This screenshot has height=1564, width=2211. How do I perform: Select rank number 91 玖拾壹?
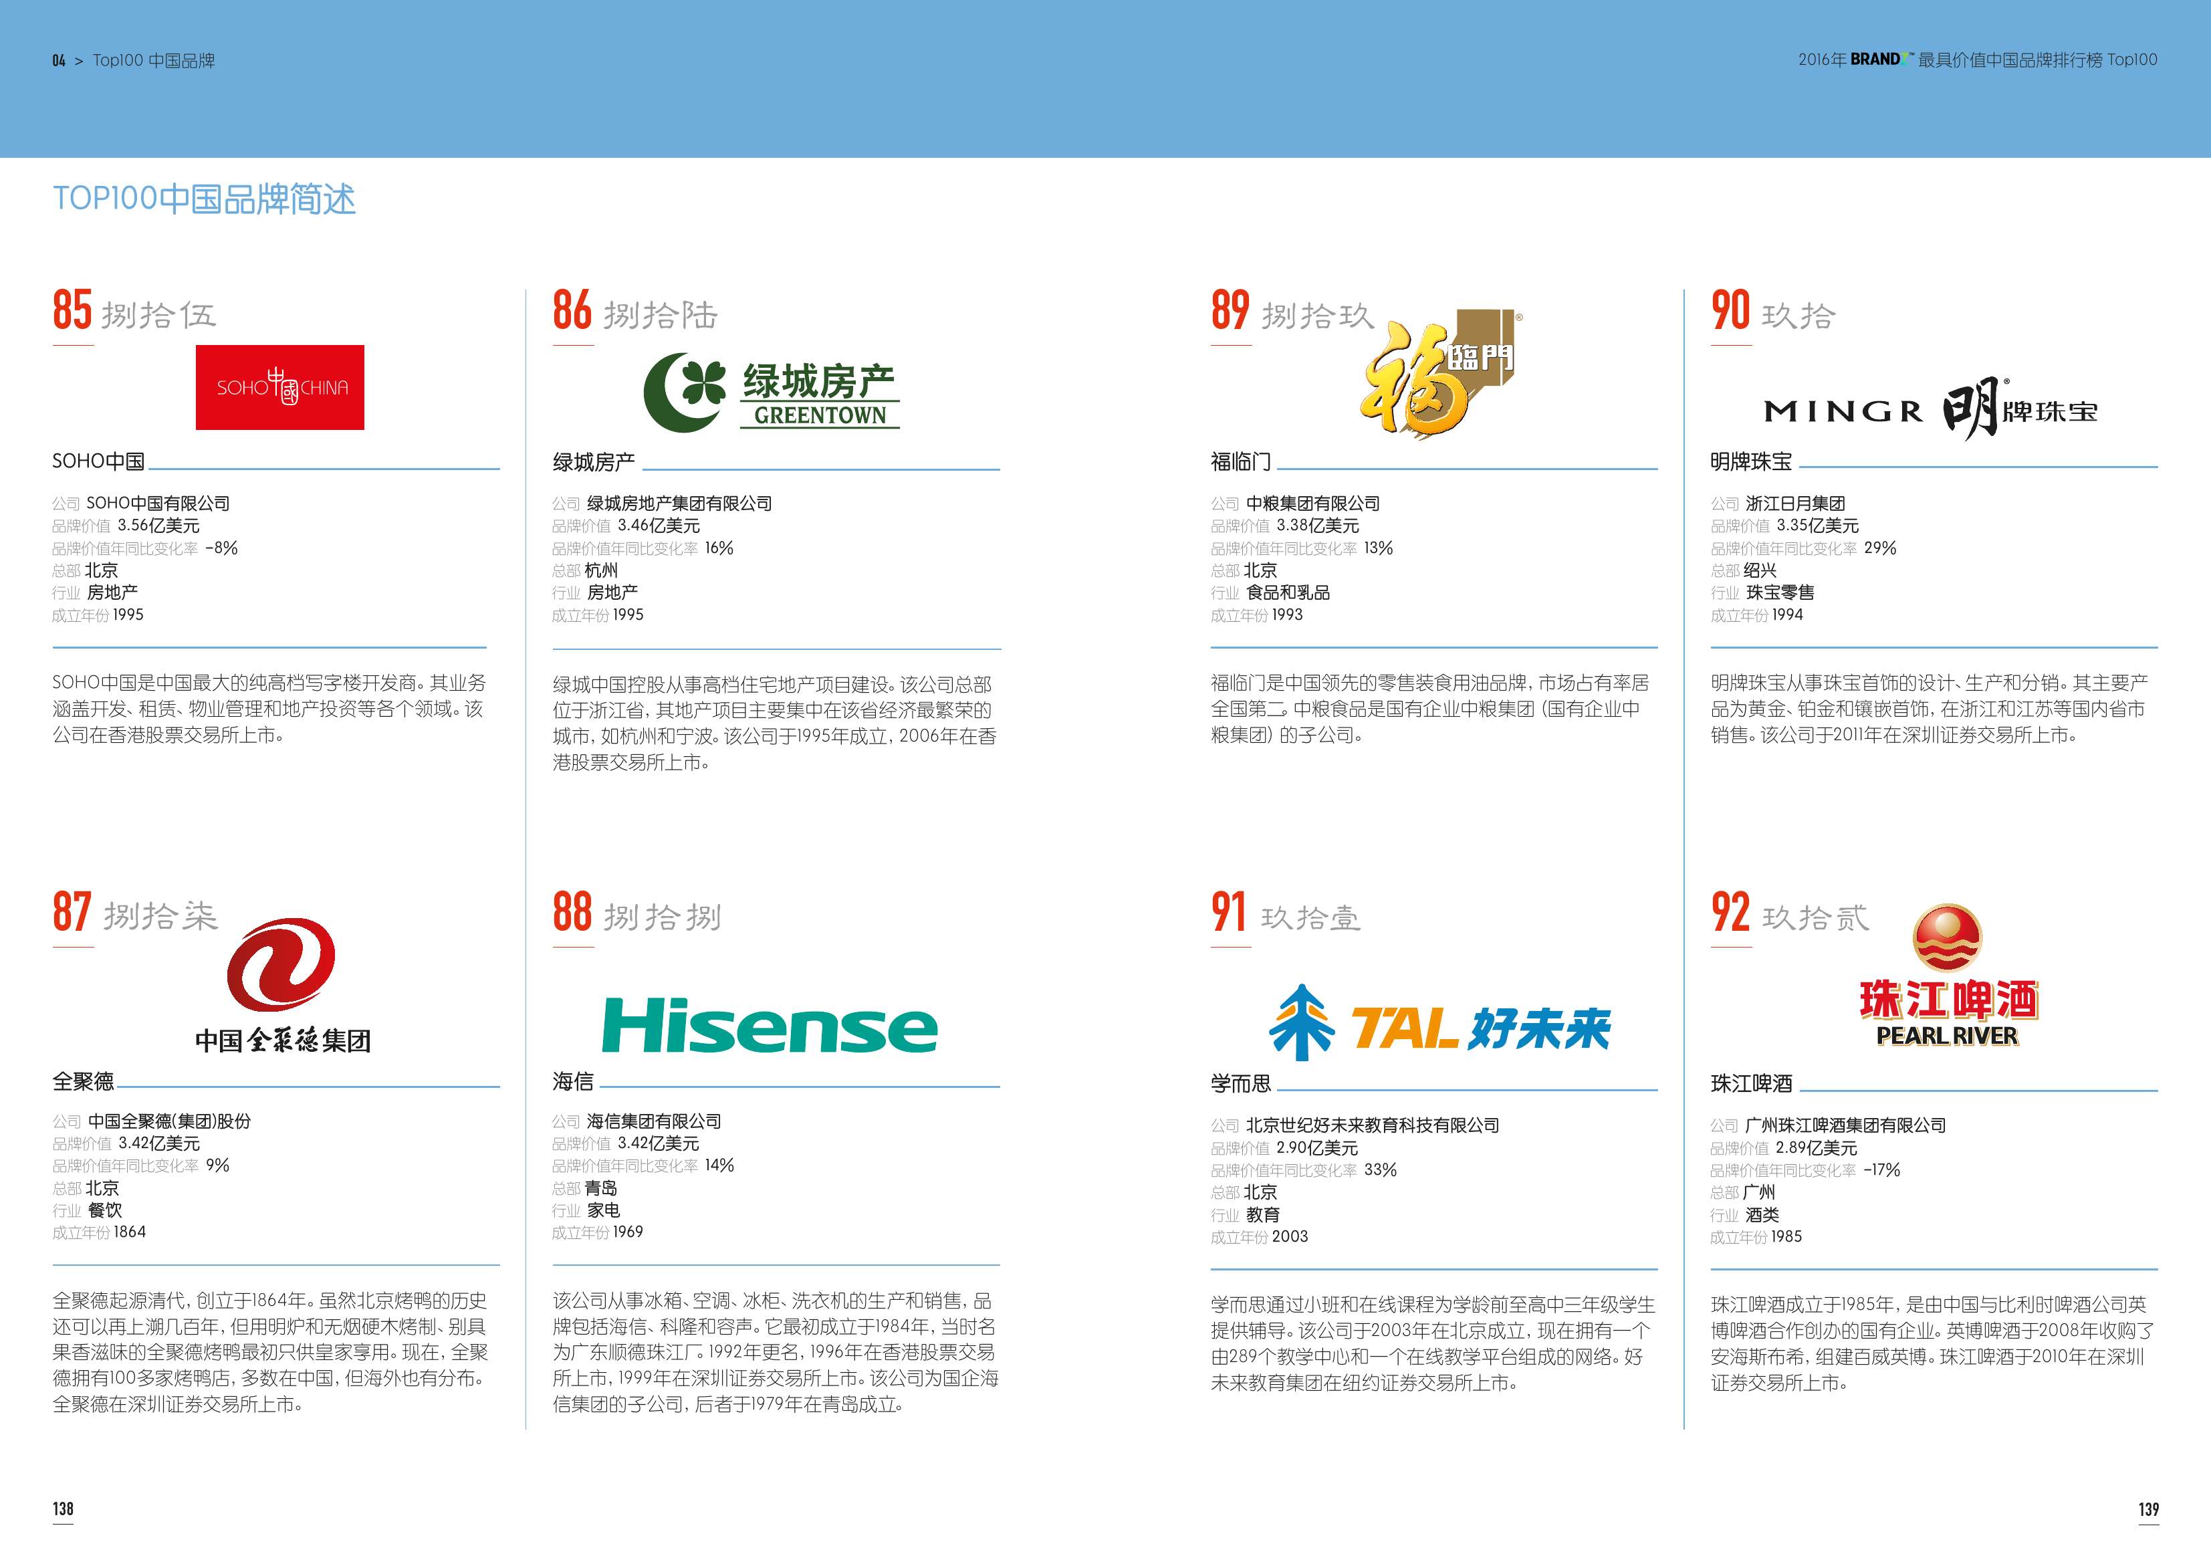coord(1286,913)
